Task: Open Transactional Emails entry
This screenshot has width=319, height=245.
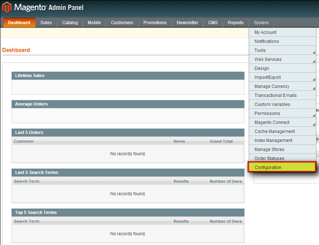Action: click(x=282, y=96)
